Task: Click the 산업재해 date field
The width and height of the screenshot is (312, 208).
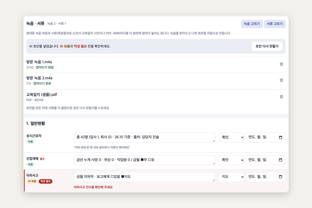Action: click(265, 160)
